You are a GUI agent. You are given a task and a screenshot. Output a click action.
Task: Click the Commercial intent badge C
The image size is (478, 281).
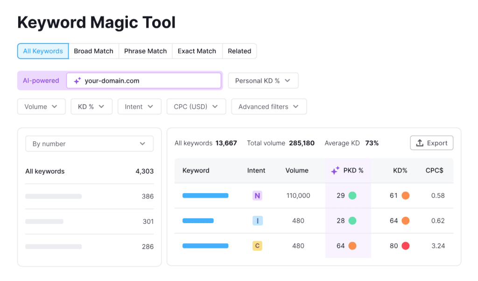point(257,246)
